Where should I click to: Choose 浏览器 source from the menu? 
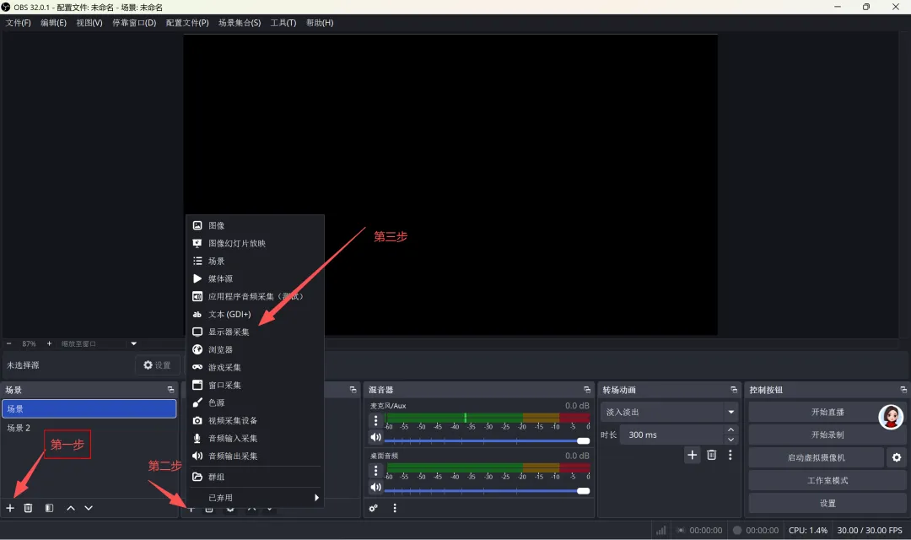255,350
